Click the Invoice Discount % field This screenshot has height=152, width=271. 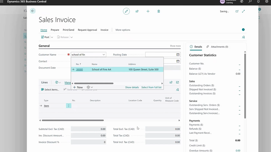(88, 142)
